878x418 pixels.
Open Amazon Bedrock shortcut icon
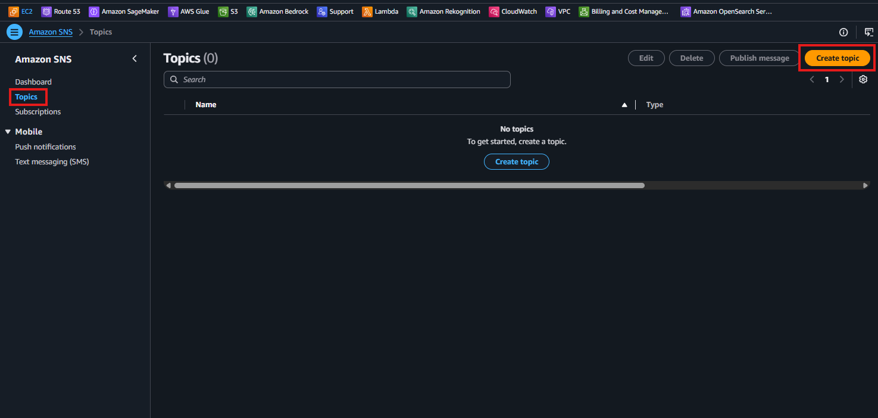(x=252, y=11)
